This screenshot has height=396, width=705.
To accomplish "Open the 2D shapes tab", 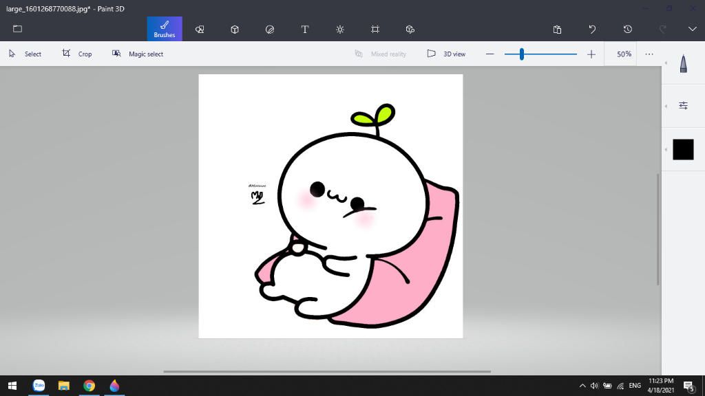I will (x=200, y=29).
